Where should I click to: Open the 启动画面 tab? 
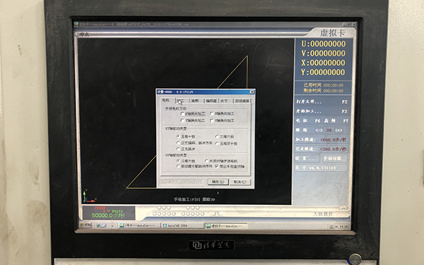(242, 101)
